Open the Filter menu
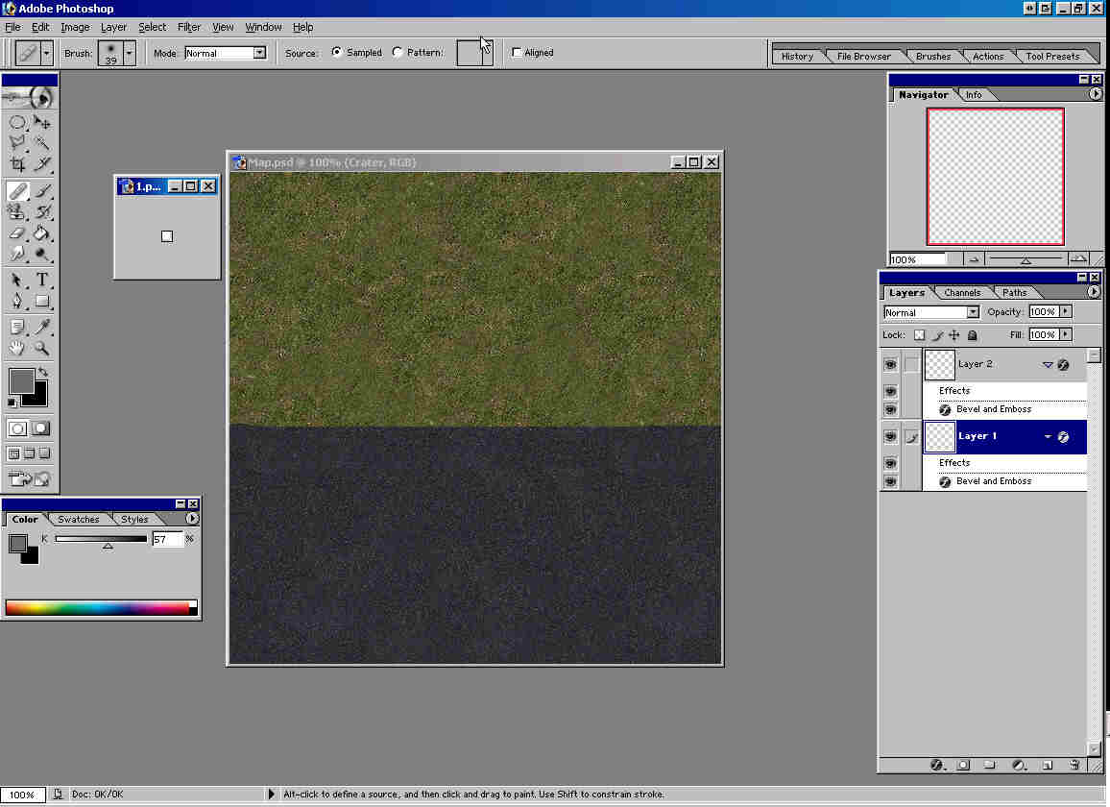Image resolution: width=1110 pixels, height=807 pixels. tap(189, 27)
